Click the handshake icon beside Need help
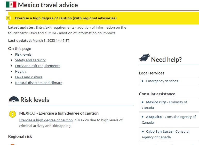The height and width of the screenshot is (145, 199). (x=144, y=58)
